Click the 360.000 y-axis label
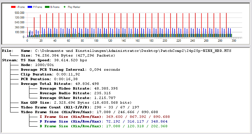This screenshot has height=134, width=252. pyautogui.click(x=19, y=27)
